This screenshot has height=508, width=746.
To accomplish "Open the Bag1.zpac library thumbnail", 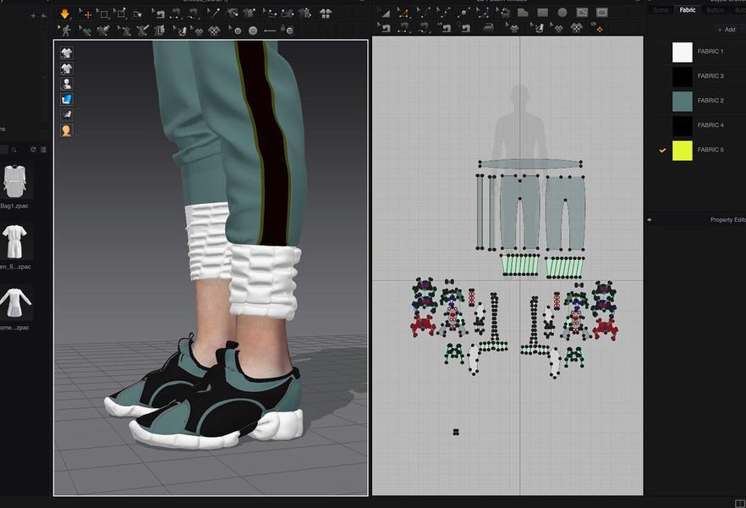I will [x=15, y=183].
